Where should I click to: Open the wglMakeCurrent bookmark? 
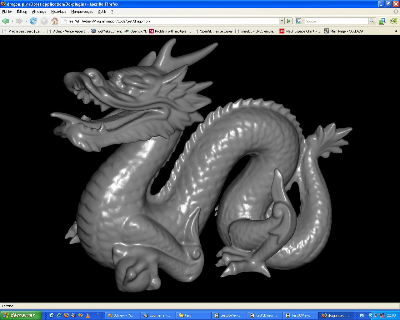coord(107,31)
